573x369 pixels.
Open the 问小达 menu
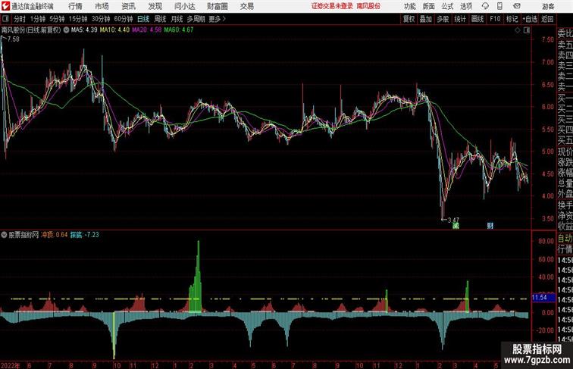point(185,6)
